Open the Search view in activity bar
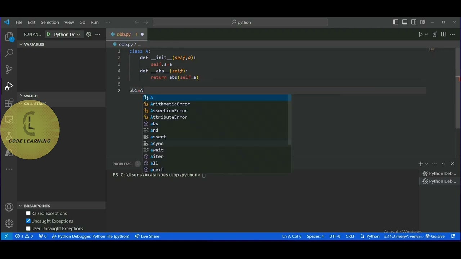Viewport: 461px width, 259px height. pyautogui.click(x=9, y=53)
